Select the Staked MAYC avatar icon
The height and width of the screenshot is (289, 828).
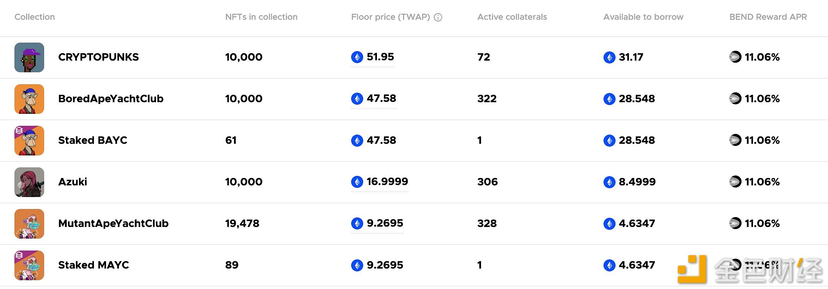point(29,265)
